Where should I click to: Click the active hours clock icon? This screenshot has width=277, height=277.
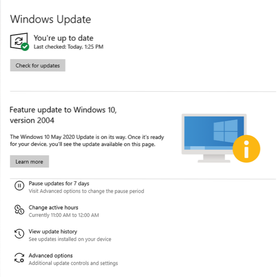click(x=19, y=209)
